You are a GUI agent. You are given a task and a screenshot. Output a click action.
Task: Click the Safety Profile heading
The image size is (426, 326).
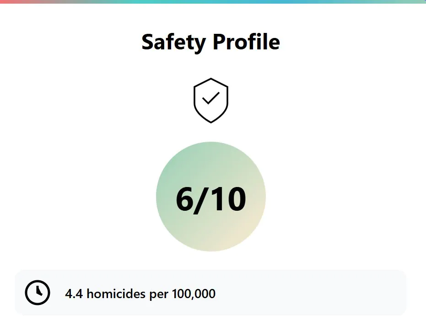point(211,42)
